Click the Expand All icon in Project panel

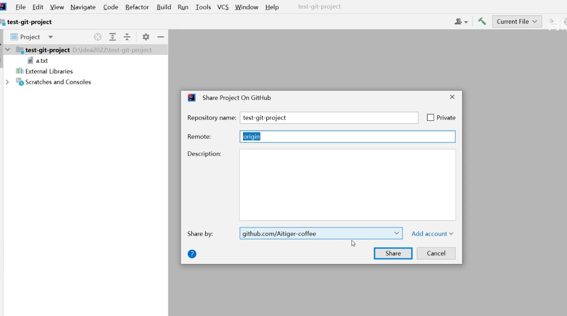pos(113,37)
